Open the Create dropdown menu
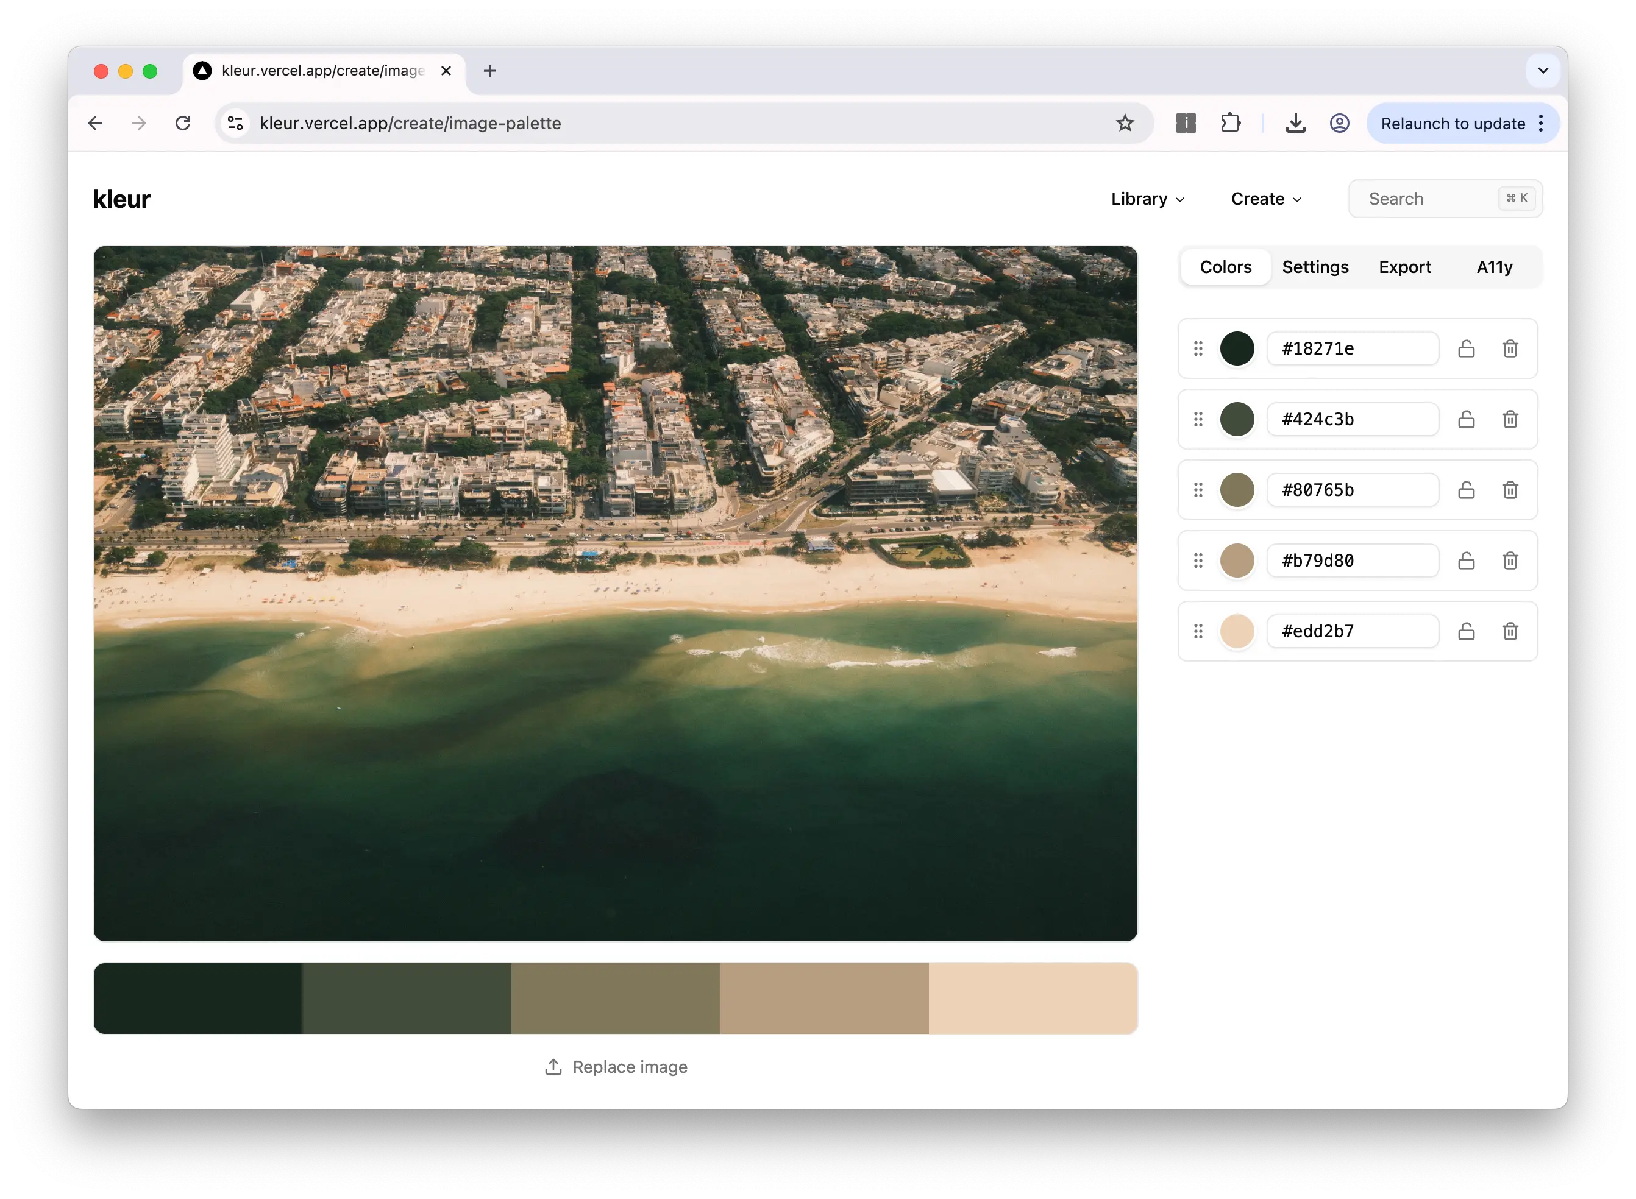The width and height of the screenshot is (1636, 1199). 1267,199
